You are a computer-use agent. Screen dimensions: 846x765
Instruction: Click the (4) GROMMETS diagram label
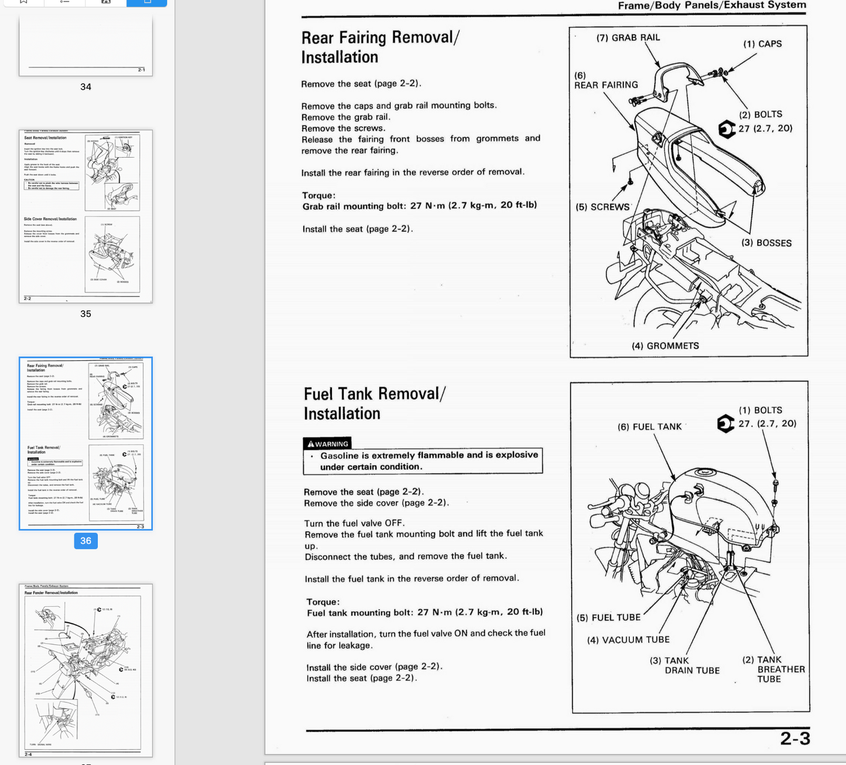coord(665,346)
